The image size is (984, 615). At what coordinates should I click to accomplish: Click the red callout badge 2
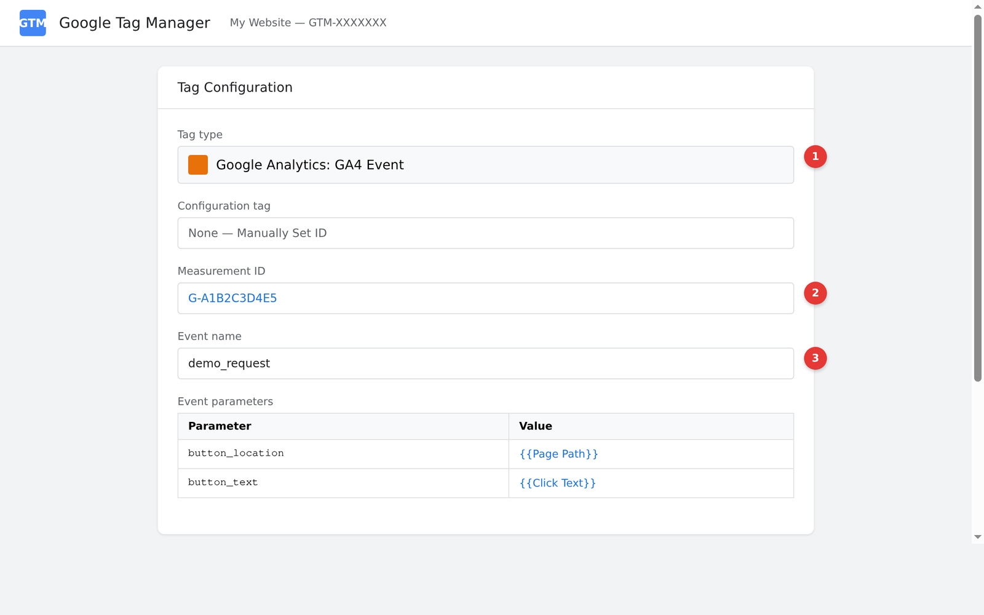815,293
